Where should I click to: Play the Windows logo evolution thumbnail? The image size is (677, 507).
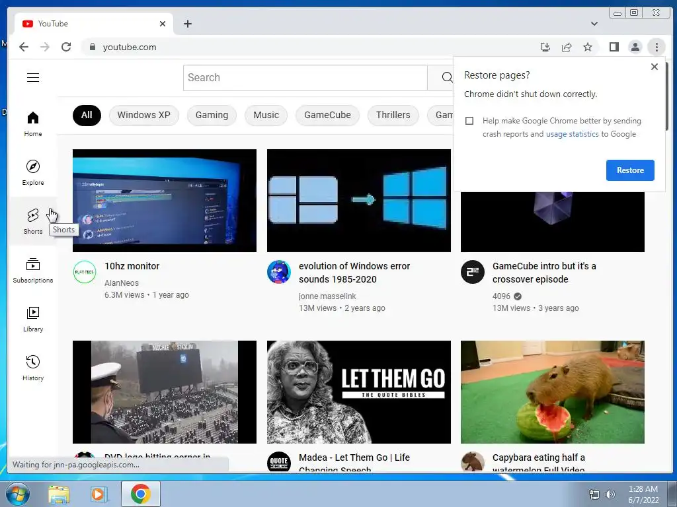pyautogui.click(x=359, y=201)
